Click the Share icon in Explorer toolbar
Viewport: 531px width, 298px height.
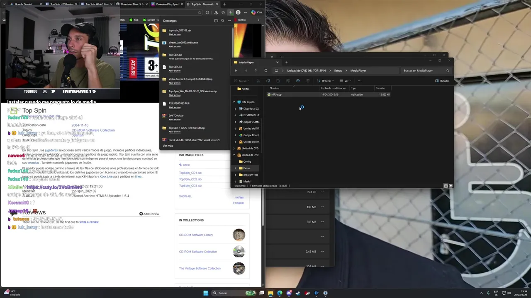point(298,81)
